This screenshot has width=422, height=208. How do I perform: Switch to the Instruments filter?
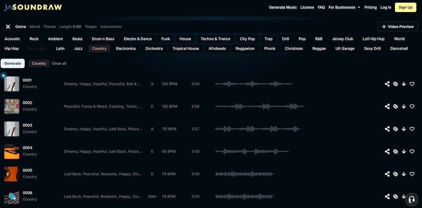coord(111,27)
